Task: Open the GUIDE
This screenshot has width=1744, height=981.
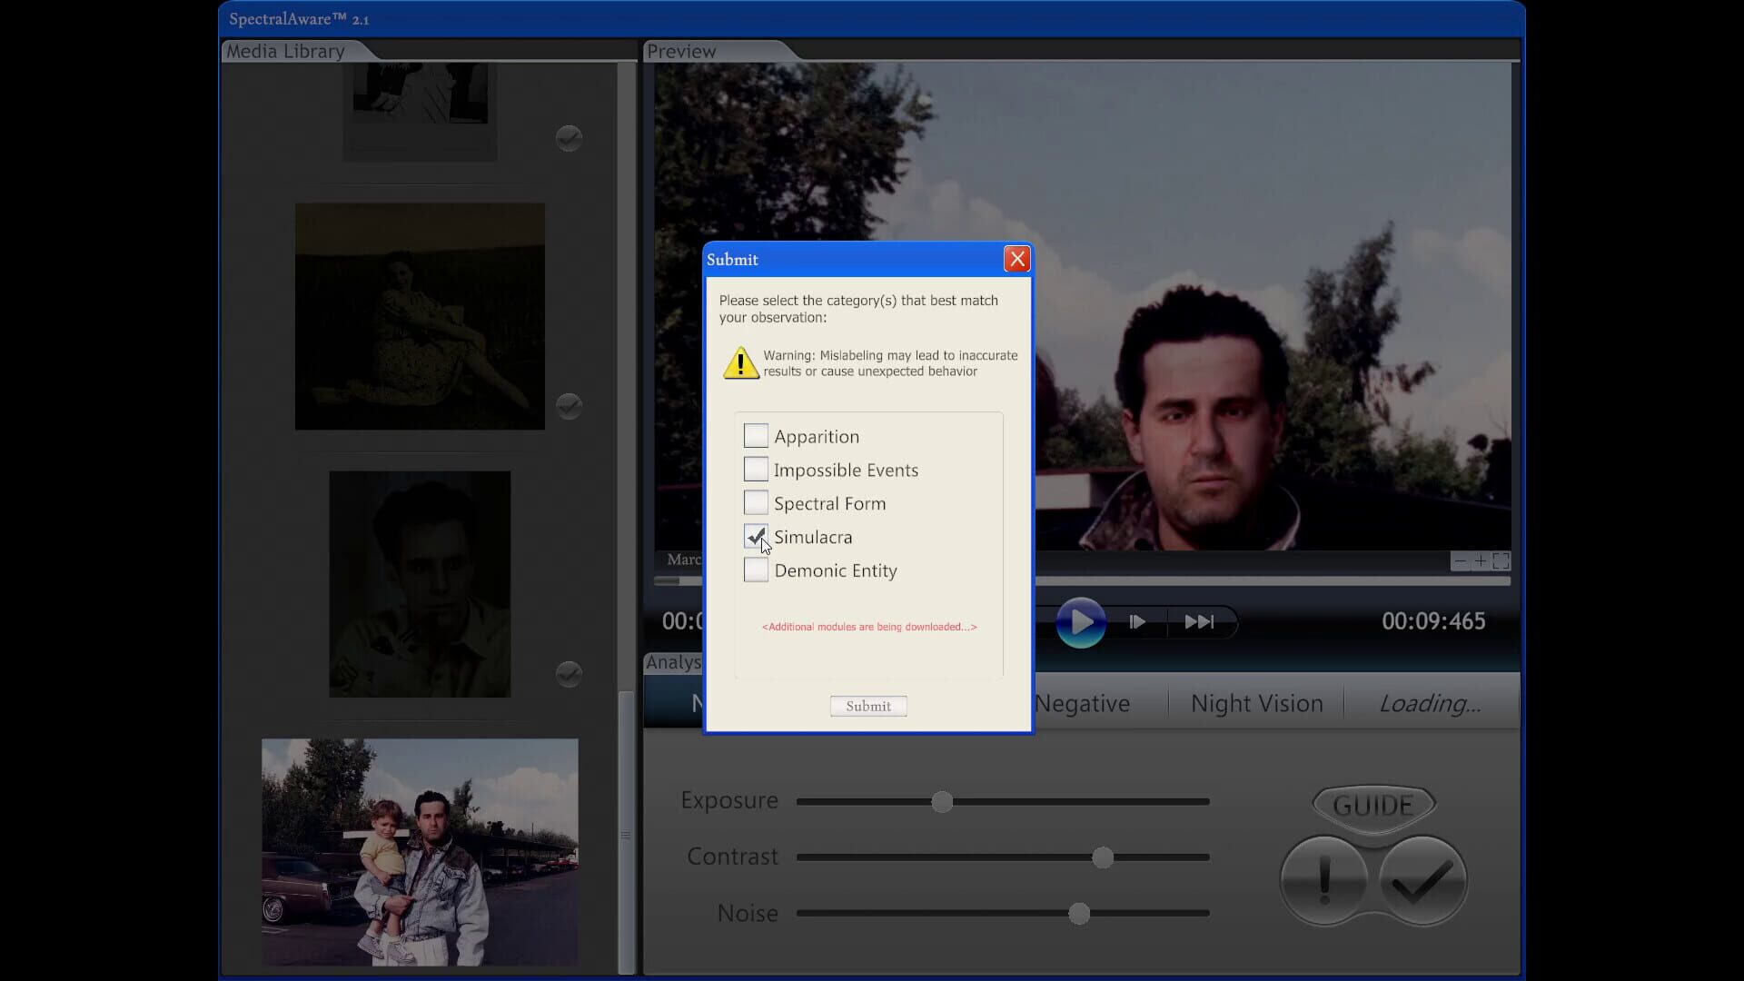Action: (x=1372, y=805)
